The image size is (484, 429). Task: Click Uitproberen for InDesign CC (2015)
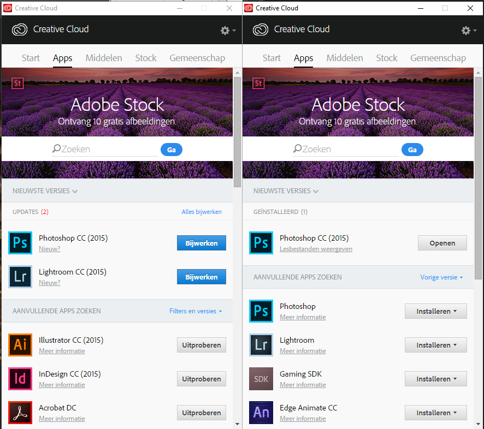point(201,379)
